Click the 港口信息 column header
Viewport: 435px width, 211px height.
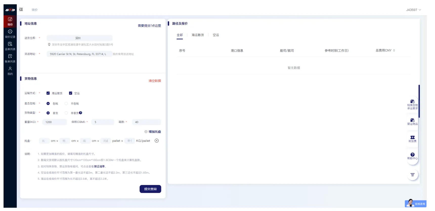pos(237,51)
